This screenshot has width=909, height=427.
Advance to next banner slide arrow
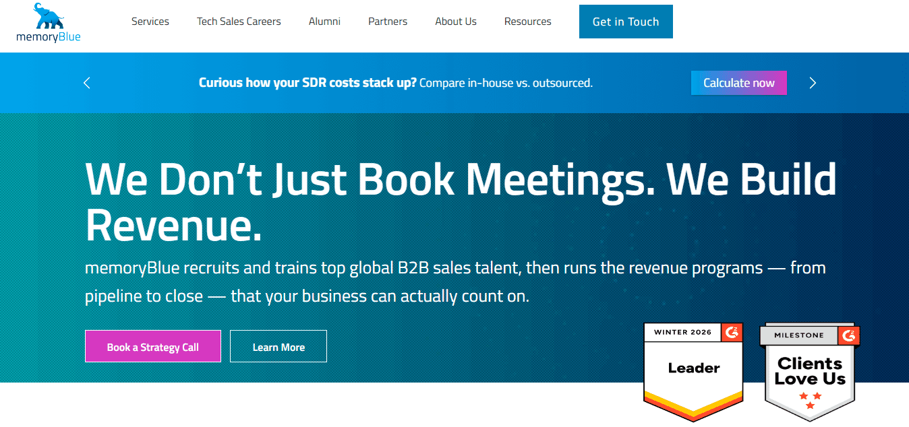813,83
